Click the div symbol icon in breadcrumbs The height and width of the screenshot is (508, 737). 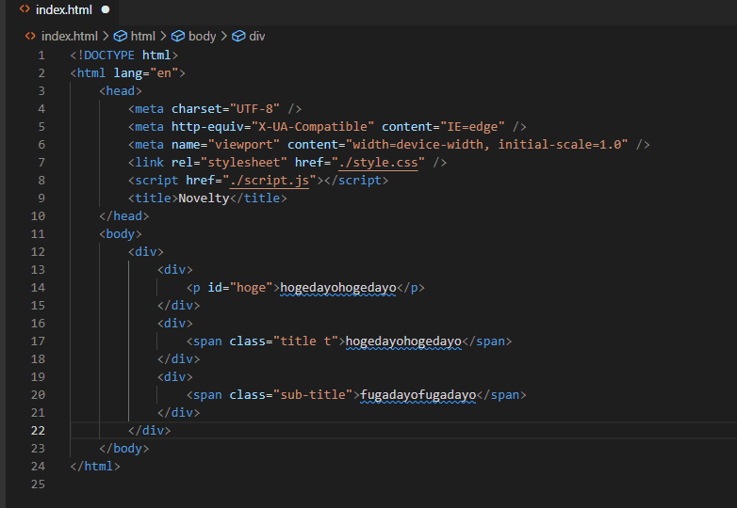tap(238, 36)
